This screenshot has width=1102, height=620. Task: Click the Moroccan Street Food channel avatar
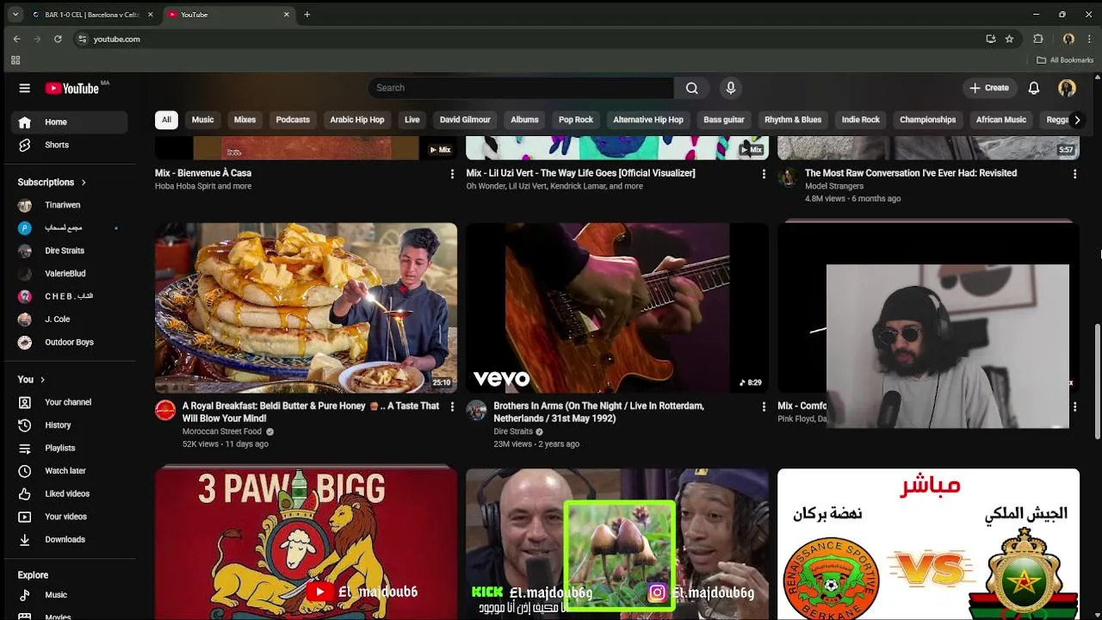165,410
